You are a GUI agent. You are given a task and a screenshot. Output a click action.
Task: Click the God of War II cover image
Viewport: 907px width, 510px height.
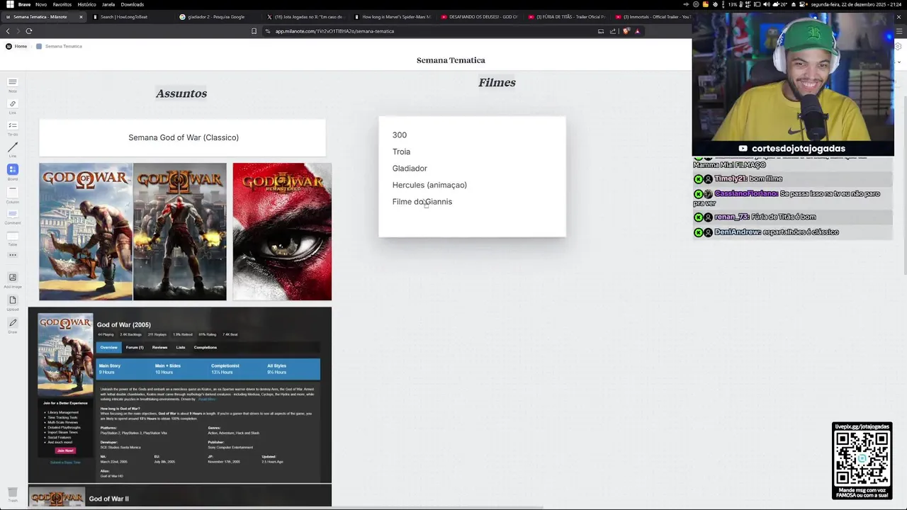[x=180, y=232]
